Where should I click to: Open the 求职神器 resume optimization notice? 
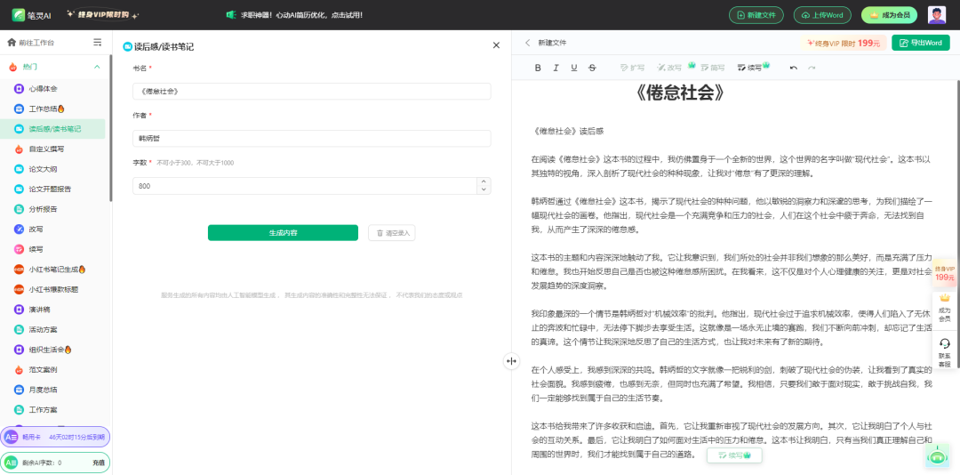294,14
